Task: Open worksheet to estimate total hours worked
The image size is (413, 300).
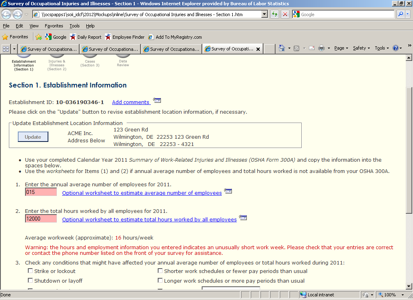Action: tap(149, 219)
